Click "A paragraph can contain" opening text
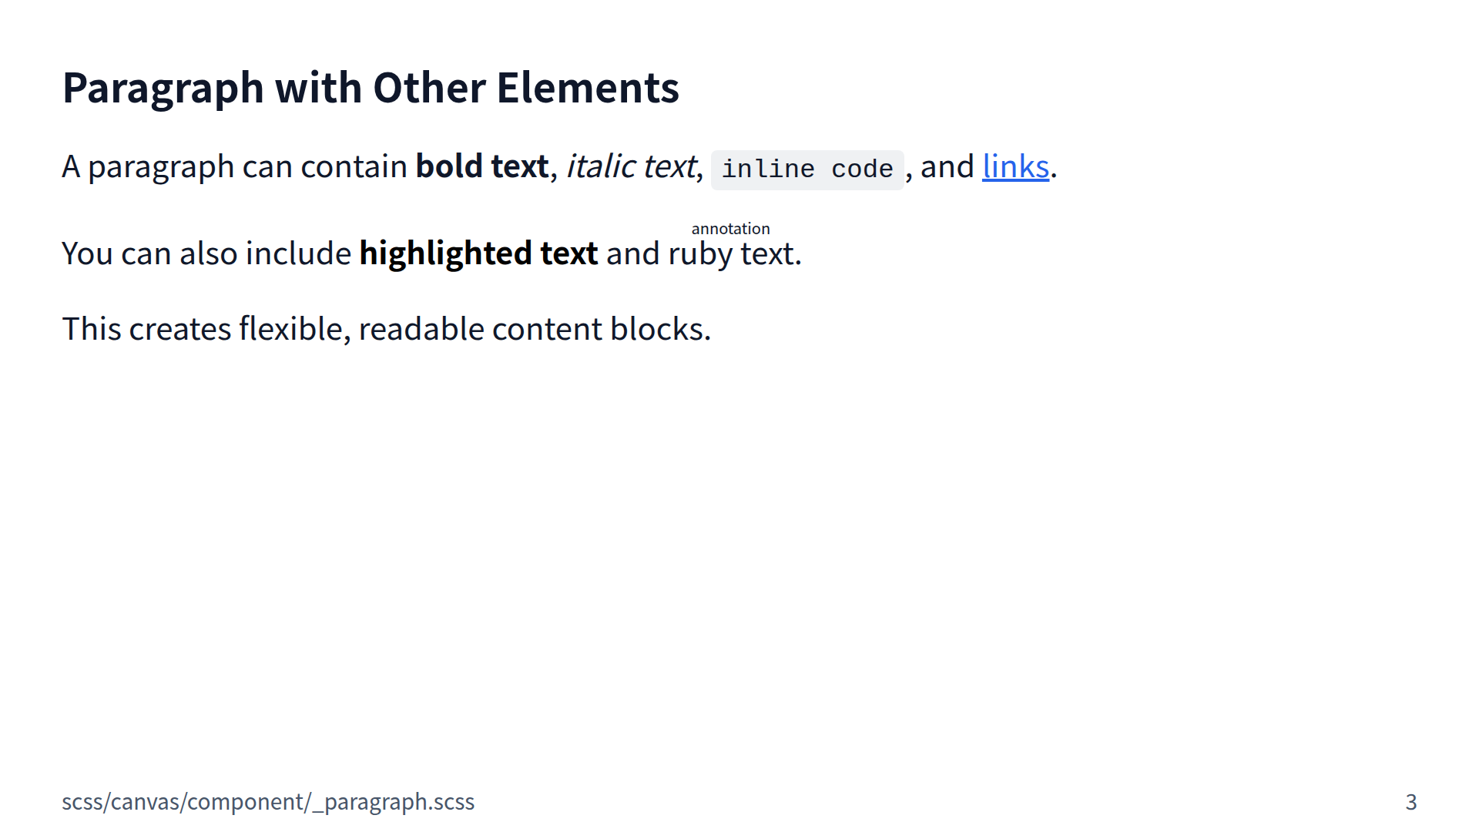The image size is (1479, 832). pos(234,167)
